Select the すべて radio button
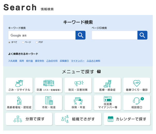This screenshot has height=134, width=156. [9, 42]
